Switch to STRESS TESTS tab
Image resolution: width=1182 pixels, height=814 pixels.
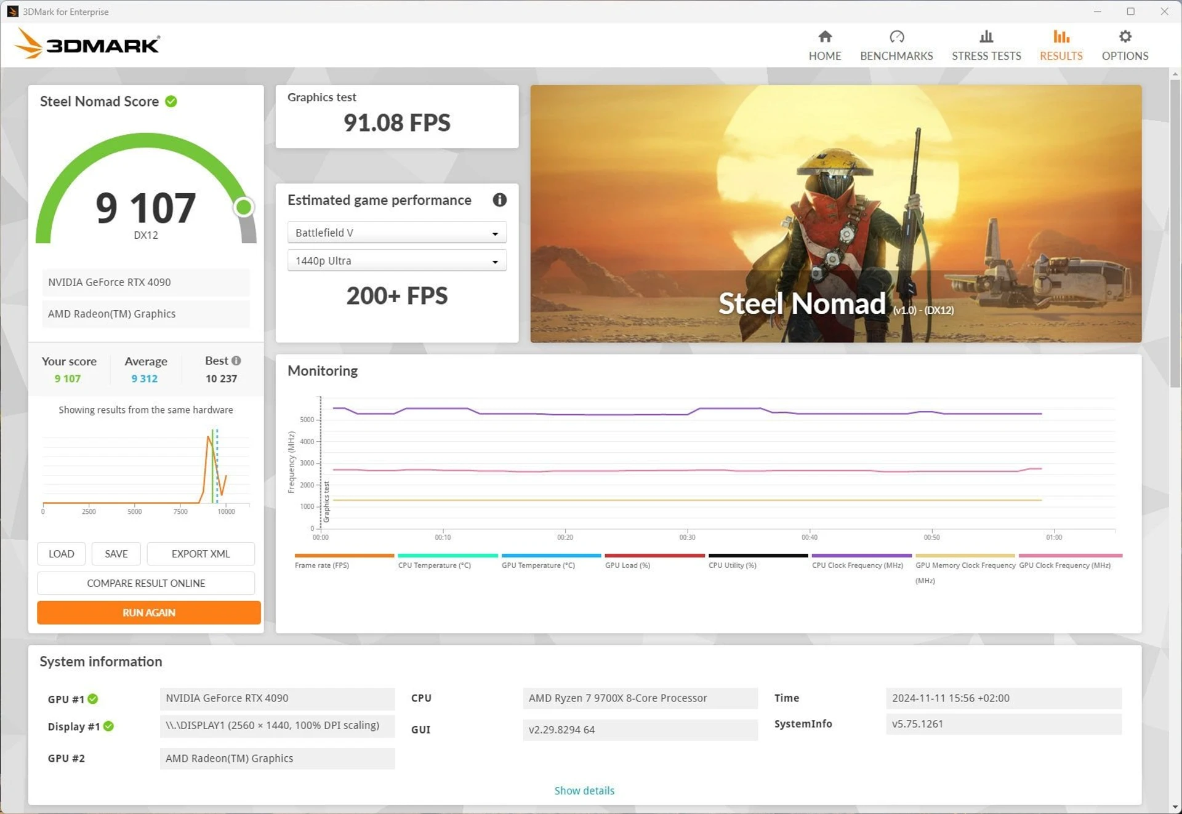[x=986, y=46]
